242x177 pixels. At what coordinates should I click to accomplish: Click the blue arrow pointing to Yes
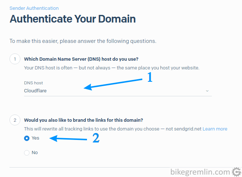(x=68, y=138)
